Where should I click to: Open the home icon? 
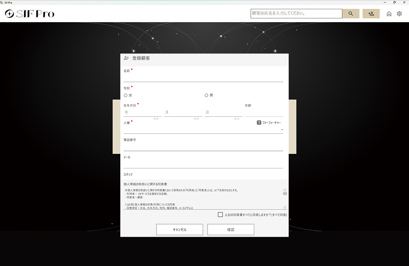click(x=389, y=14)
